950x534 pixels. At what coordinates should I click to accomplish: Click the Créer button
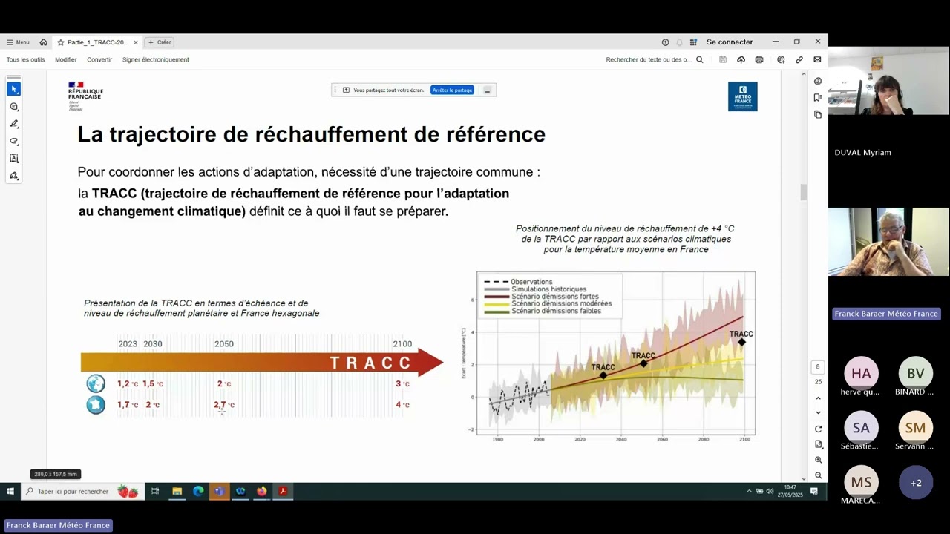coord(160,42)
